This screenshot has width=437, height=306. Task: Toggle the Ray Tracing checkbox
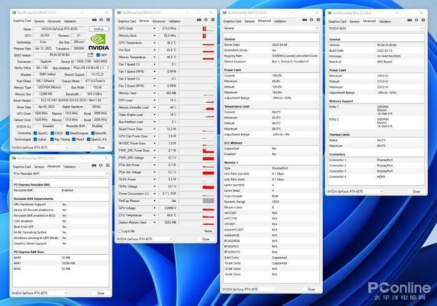coord(52,139)
